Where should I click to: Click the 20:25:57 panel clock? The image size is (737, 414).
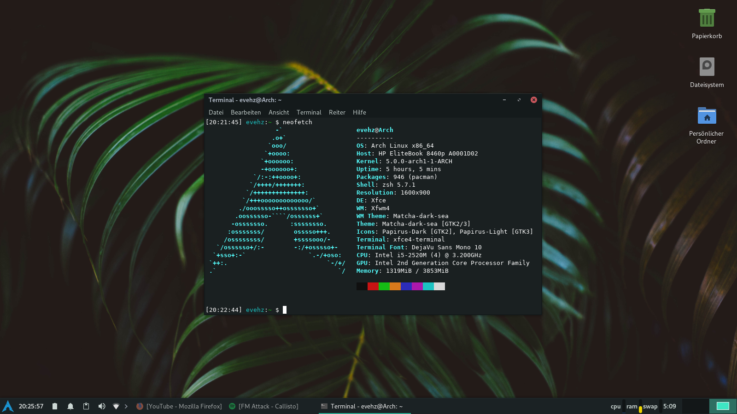pos(31,406)
